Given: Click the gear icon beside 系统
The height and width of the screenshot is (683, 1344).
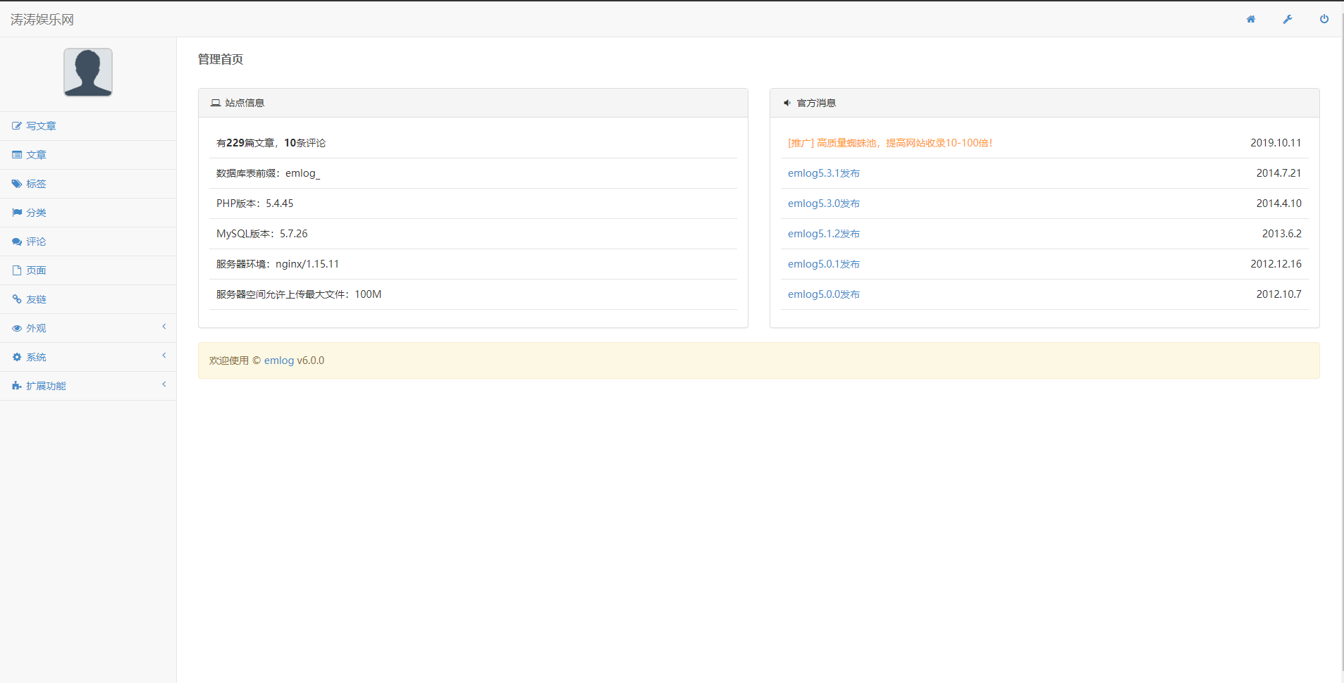Looking at the screenshot, I should (x=17, y=357).
